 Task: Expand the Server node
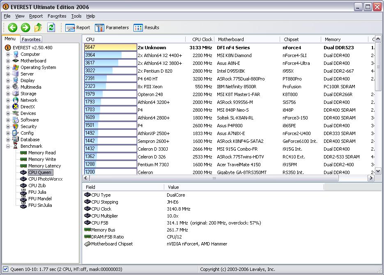(x=8, y=74)
